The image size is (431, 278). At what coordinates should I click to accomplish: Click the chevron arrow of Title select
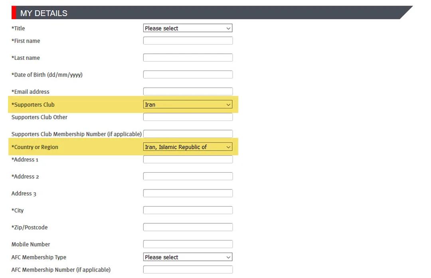click(228, 28)
